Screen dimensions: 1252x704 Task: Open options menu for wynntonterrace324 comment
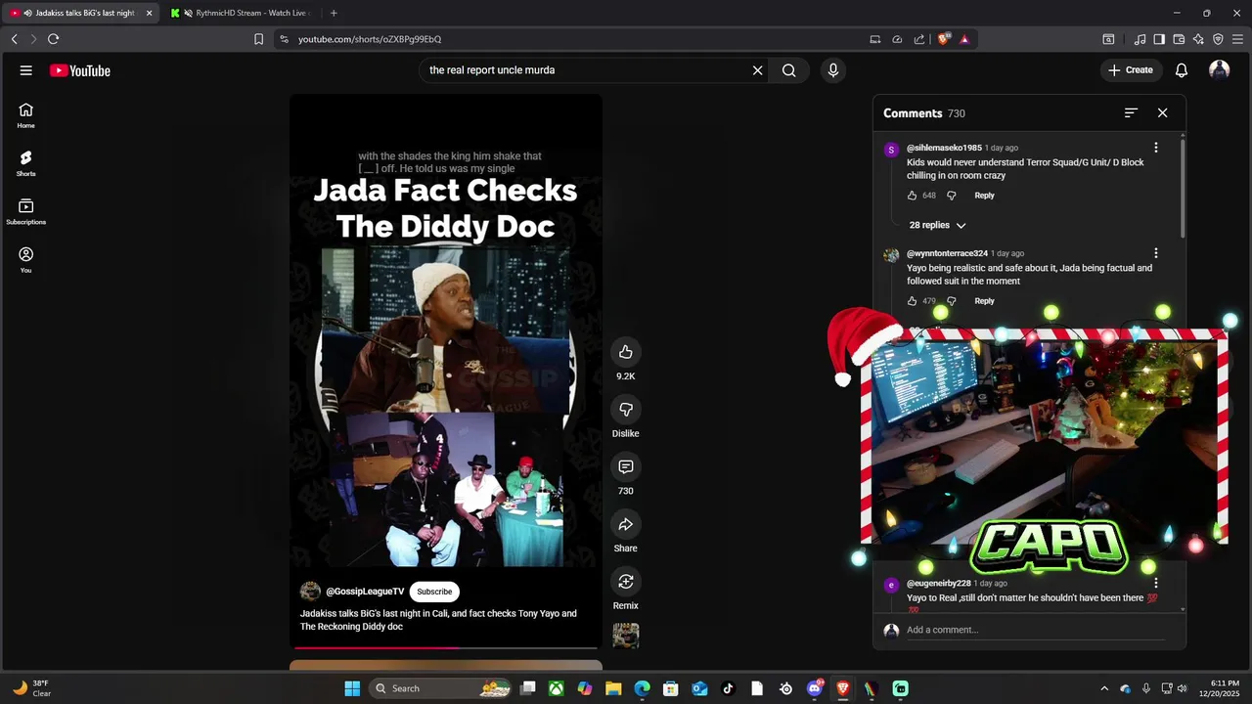point(1156,253)
